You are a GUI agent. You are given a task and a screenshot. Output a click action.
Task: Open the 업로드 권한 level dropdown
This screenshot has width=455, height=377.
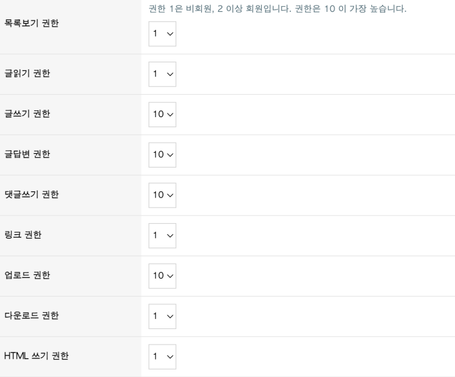click(162, 276)
